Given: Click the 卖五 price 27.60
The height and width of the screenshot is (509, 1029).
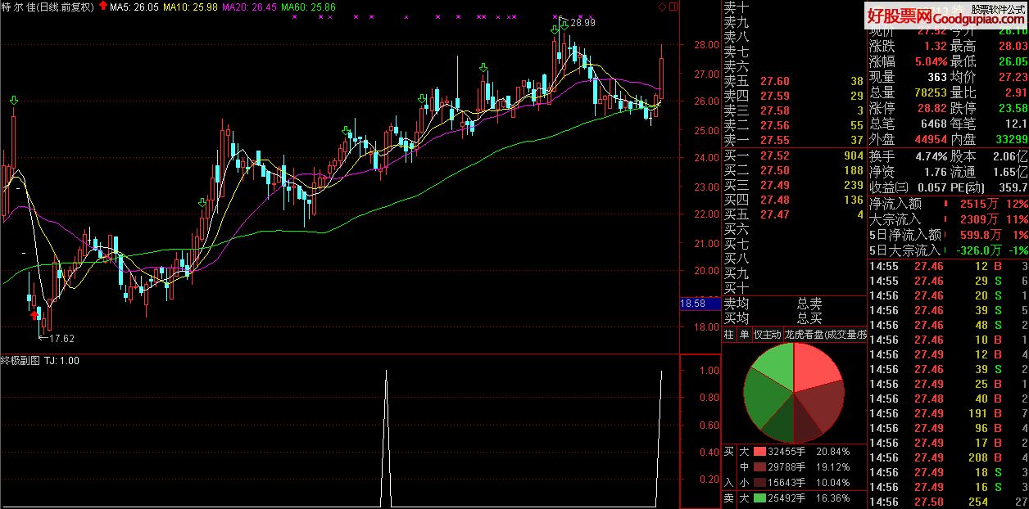Looking at the screenshot, I should click(x=774, y=81).
